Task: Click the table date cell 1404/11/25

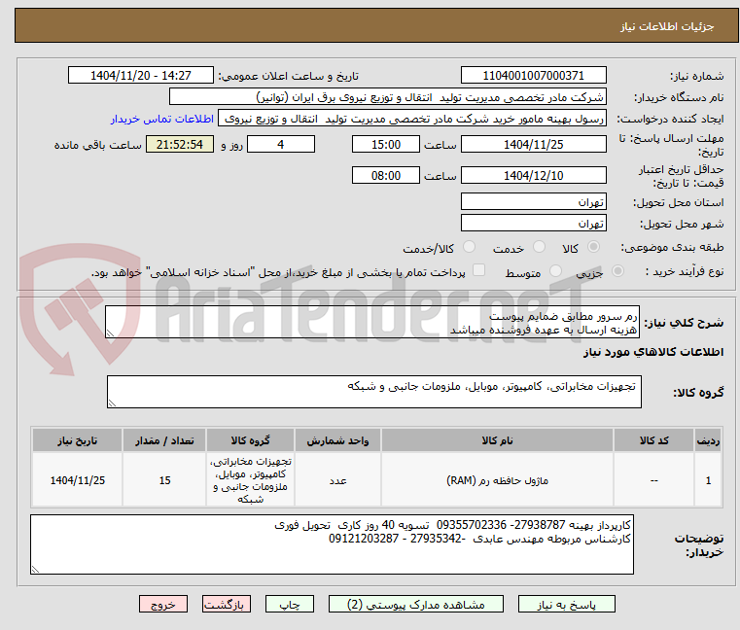Action: click(78, 480)
